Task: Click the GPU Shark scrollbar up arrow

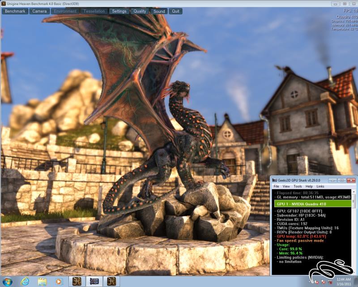Action: (354, 191)
